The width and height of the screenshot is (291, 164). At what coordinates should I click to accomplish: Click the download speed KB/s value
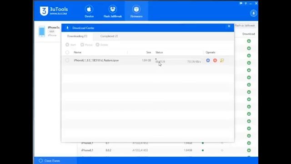click(194, 61)
